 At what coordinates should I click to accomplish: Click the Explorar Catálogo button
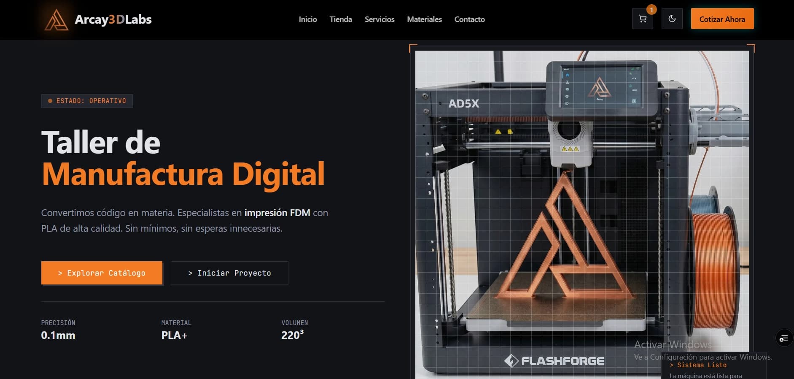click(x=102, y=273)
